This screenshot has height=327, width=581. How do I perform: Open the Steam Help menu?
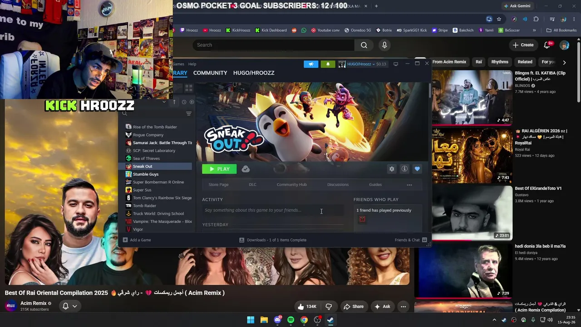tap(192, 64)
